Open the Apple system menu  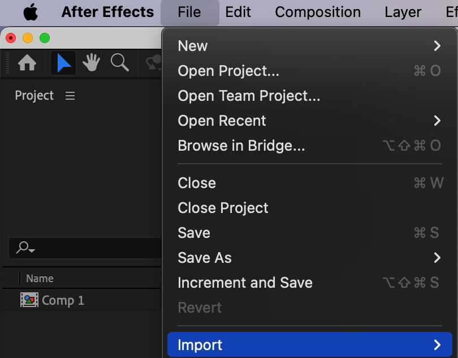coord(30,12)
